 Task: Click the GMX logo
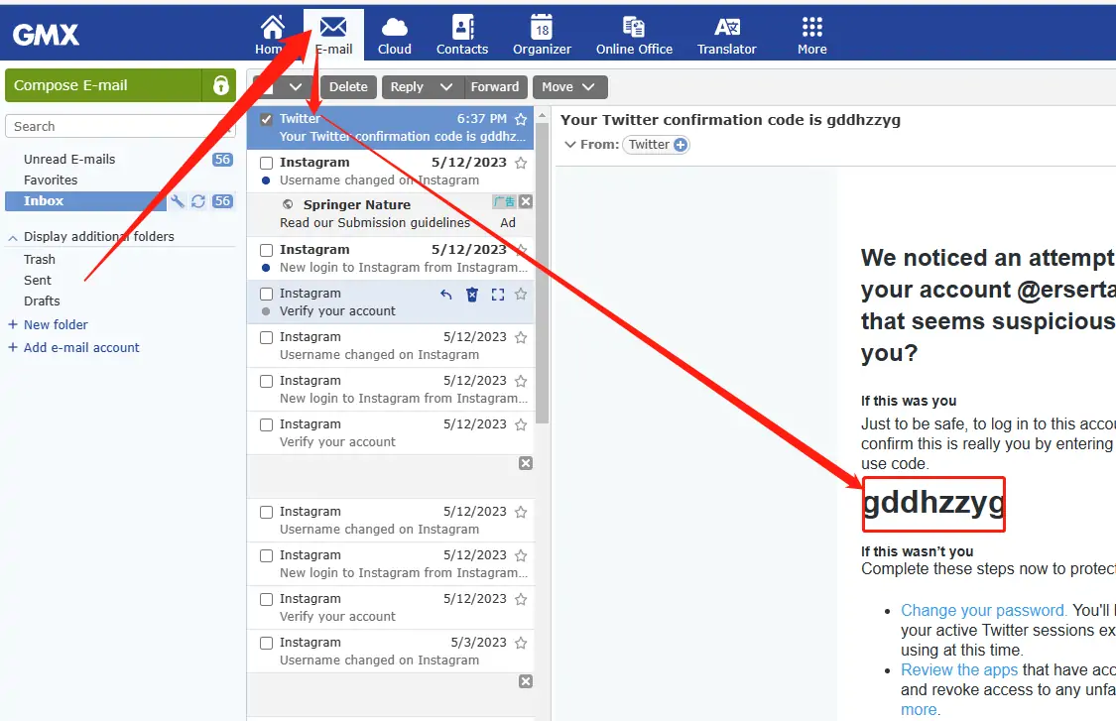point(46,34)
